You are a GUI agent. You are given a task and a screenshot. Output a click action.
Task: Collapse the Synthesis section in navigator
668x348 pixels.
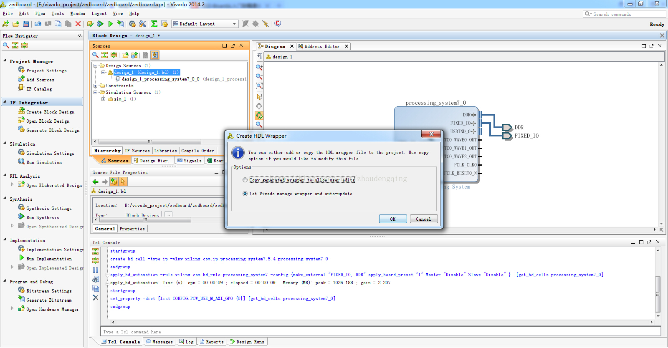[5, 199]
